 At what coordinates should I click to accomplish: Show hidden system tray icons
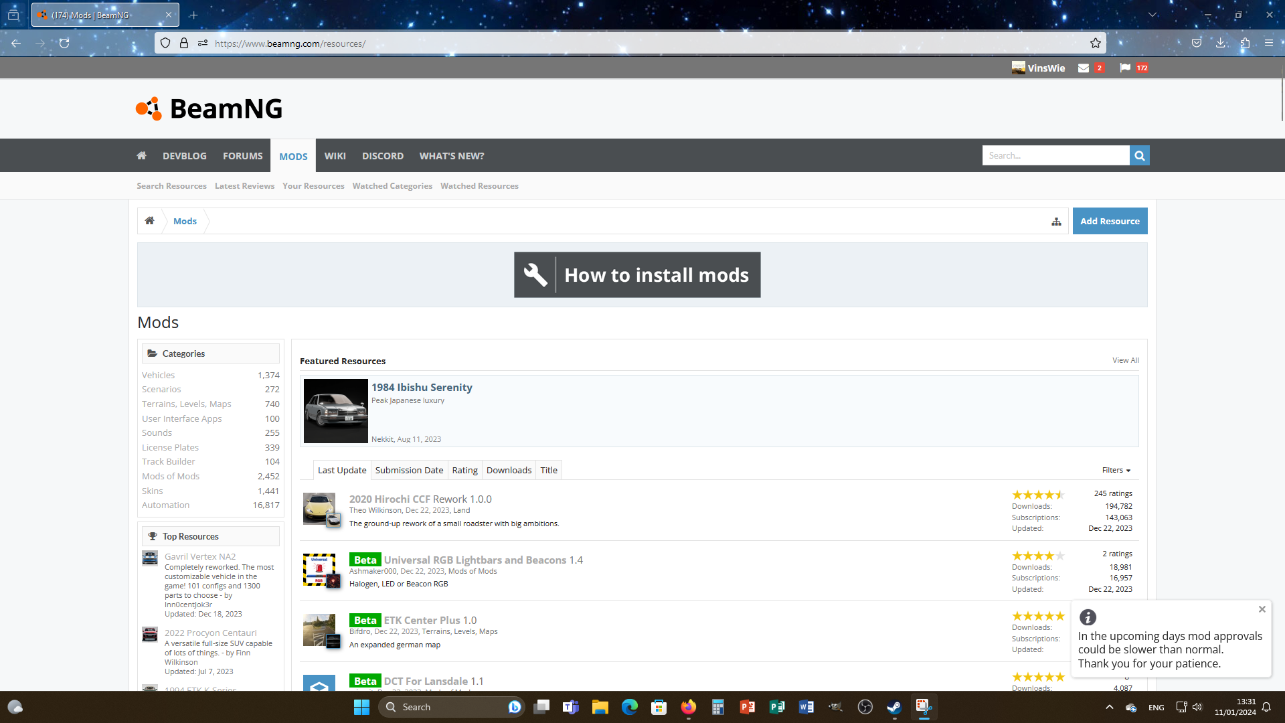(1109, 707)
